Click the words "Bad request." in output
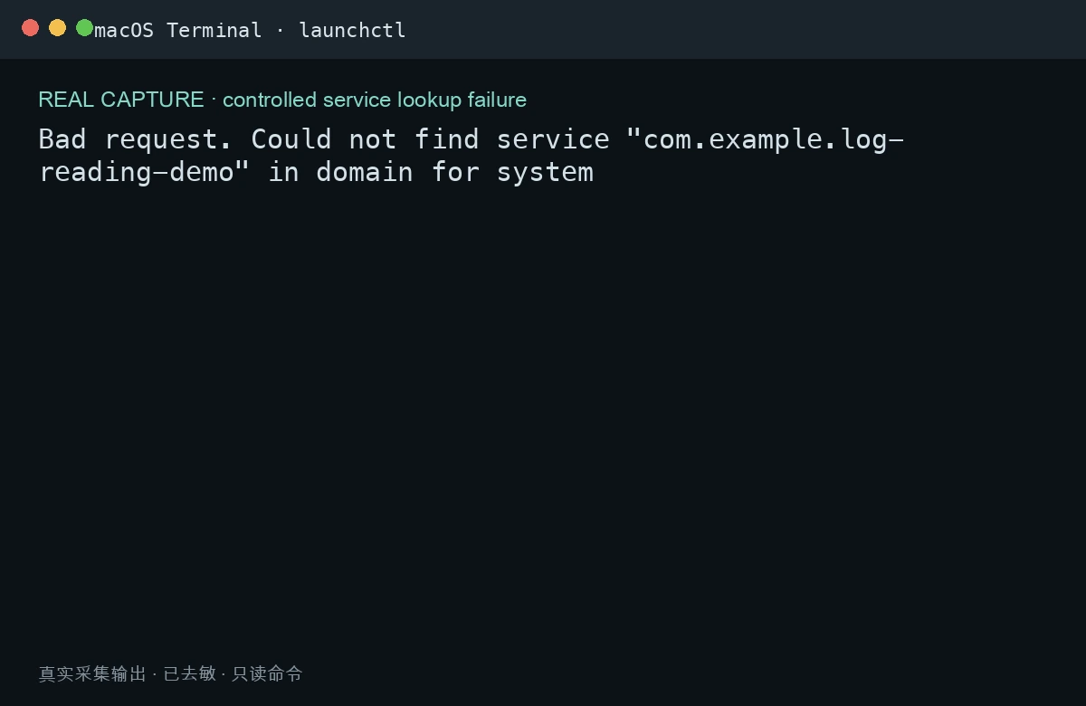Viewport: 1086px width, 706px height. [129, 139]
